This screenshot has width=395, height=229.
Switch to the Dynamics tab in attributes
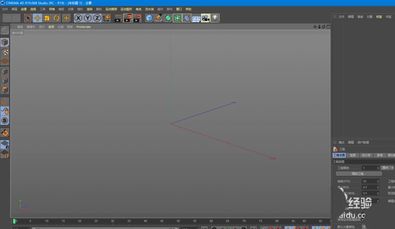[366, 155]
